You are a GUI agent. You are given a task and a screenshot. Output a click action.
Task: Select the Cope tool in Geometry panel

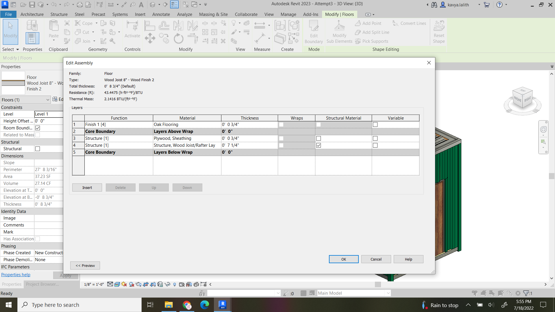point(83,23)
